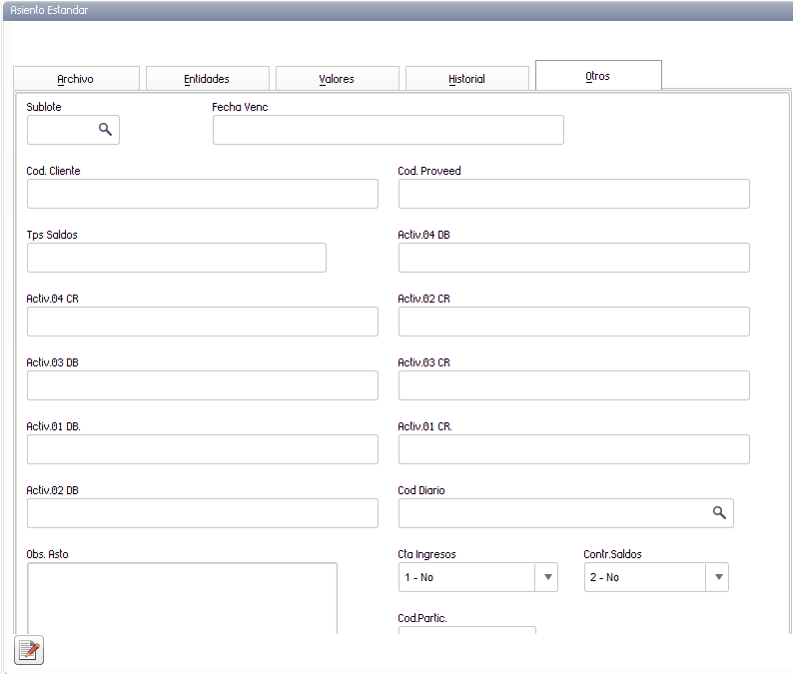
Task: Click the Cod. Cliente input field
Action: [x=203, y=194]
